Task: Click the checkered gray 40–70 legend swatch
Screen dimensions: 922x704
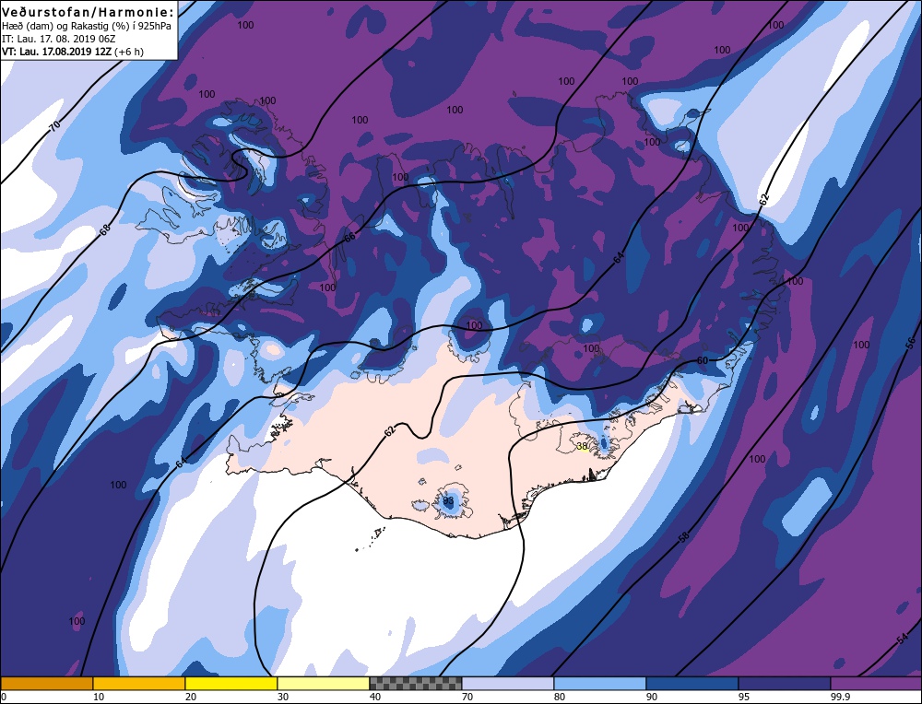Action: (416, 684)
